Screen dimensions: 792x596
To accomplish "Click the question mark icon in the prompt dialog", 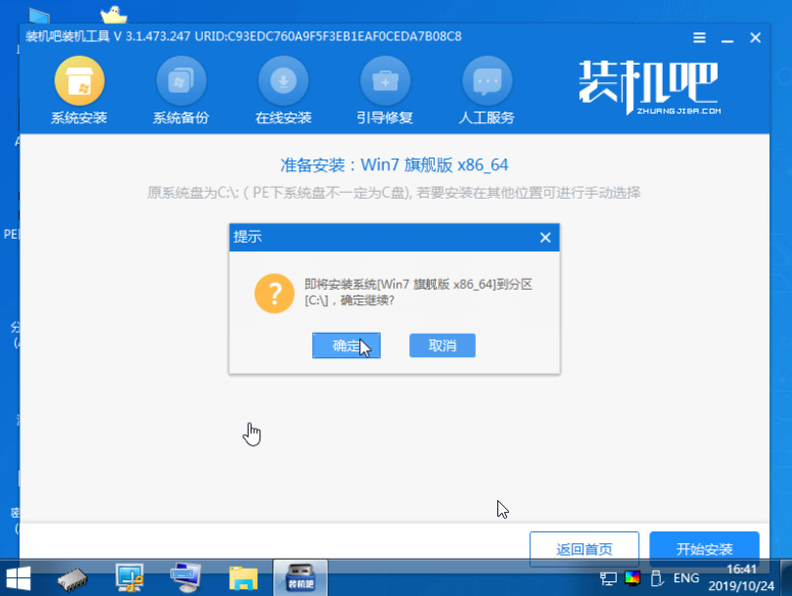I will [x=274, y=293].
